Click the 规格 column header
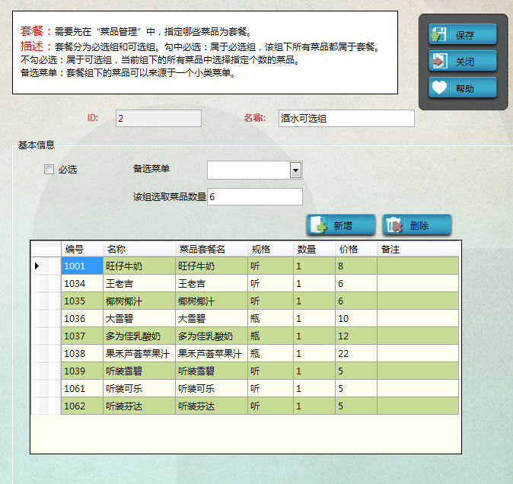 (270, 249)
